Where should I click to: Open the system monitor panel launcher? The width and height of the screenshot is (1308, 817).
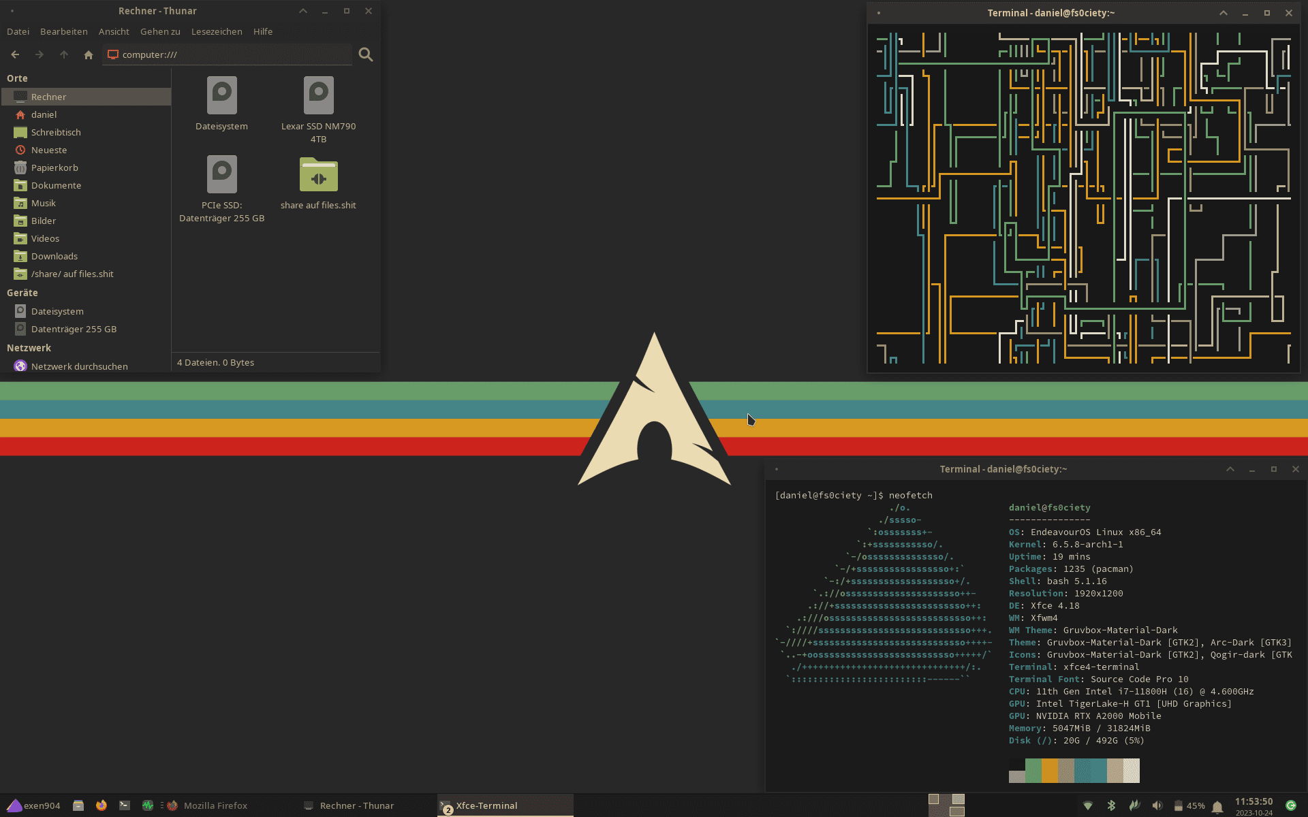(x=148, y=805)
